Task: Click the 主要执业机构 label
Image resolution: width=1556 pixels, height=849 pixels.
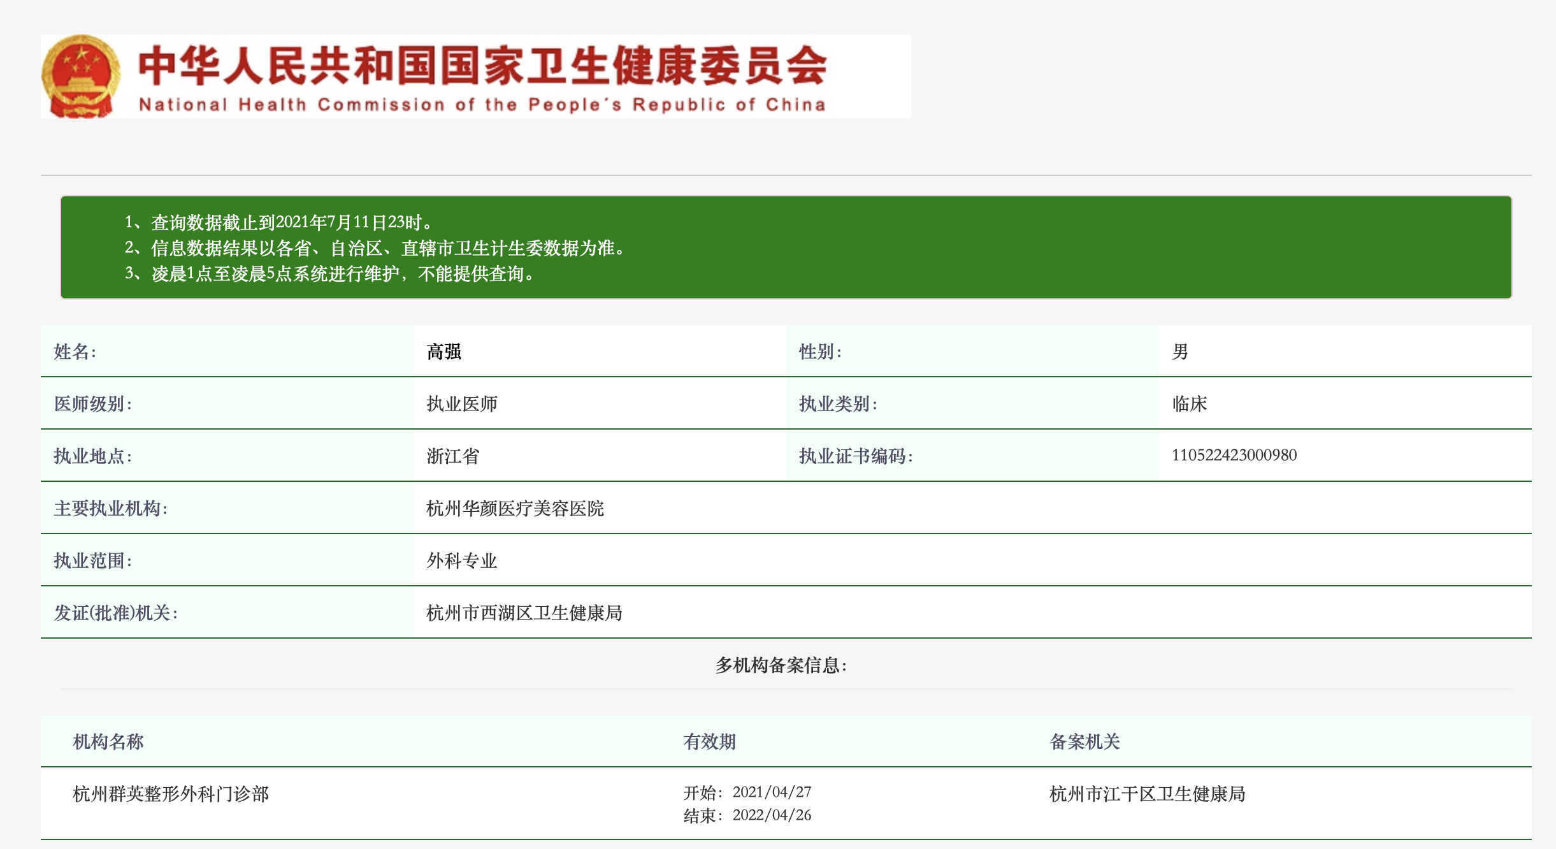Action: coord(110,509)
